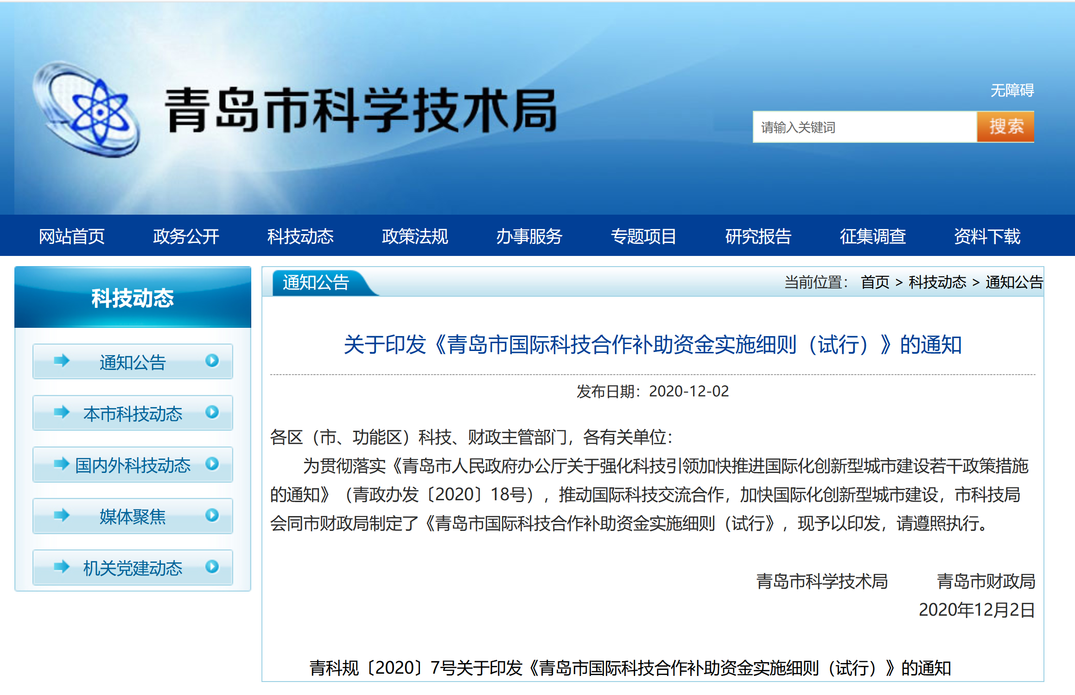Image resolution: width=1075 pixels, height=695 pixels.
Task: Open the 无障碍 accessibility link
Action: [1012, 90]
